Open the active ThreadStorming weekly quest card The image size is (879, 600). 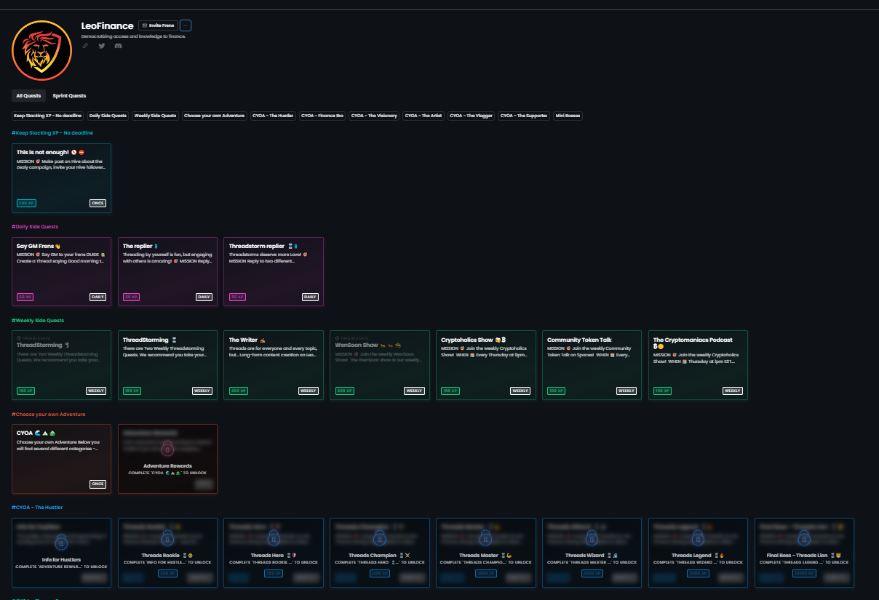pyautogui.click(x=168, y=365)
